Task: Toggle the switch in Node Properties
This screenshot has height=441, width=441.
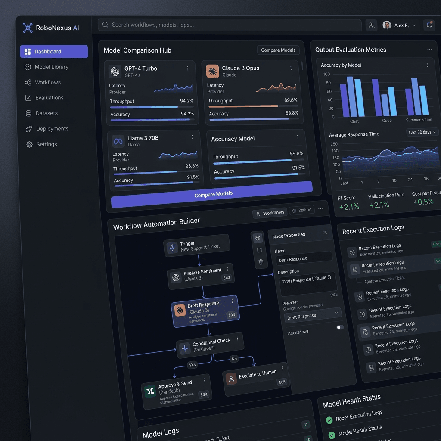Action: [x=340, y=327]
